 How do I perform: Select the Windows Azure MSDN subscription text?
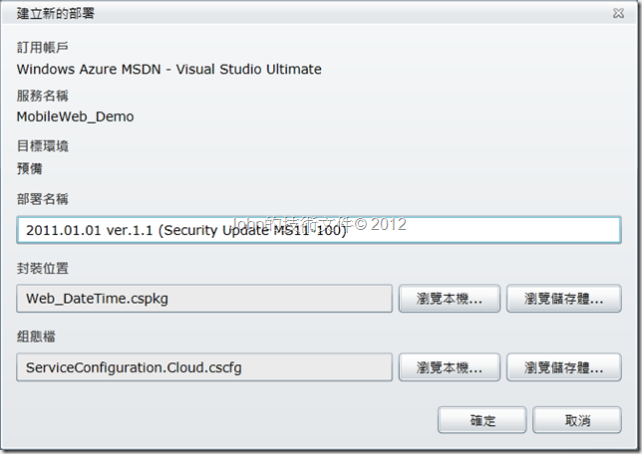point(169,69)
